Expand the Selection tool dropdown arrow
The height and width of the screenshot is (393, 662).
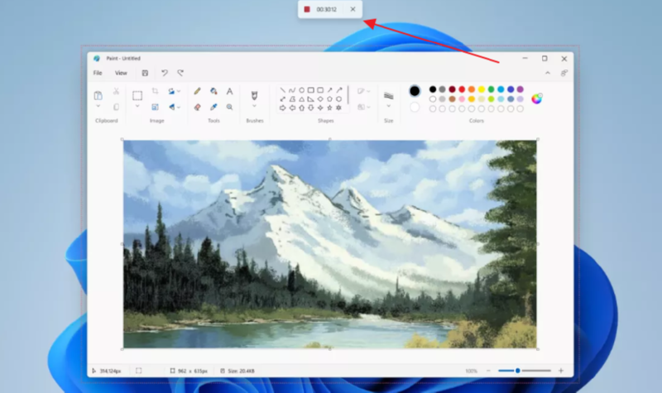(x=137, y=106)
